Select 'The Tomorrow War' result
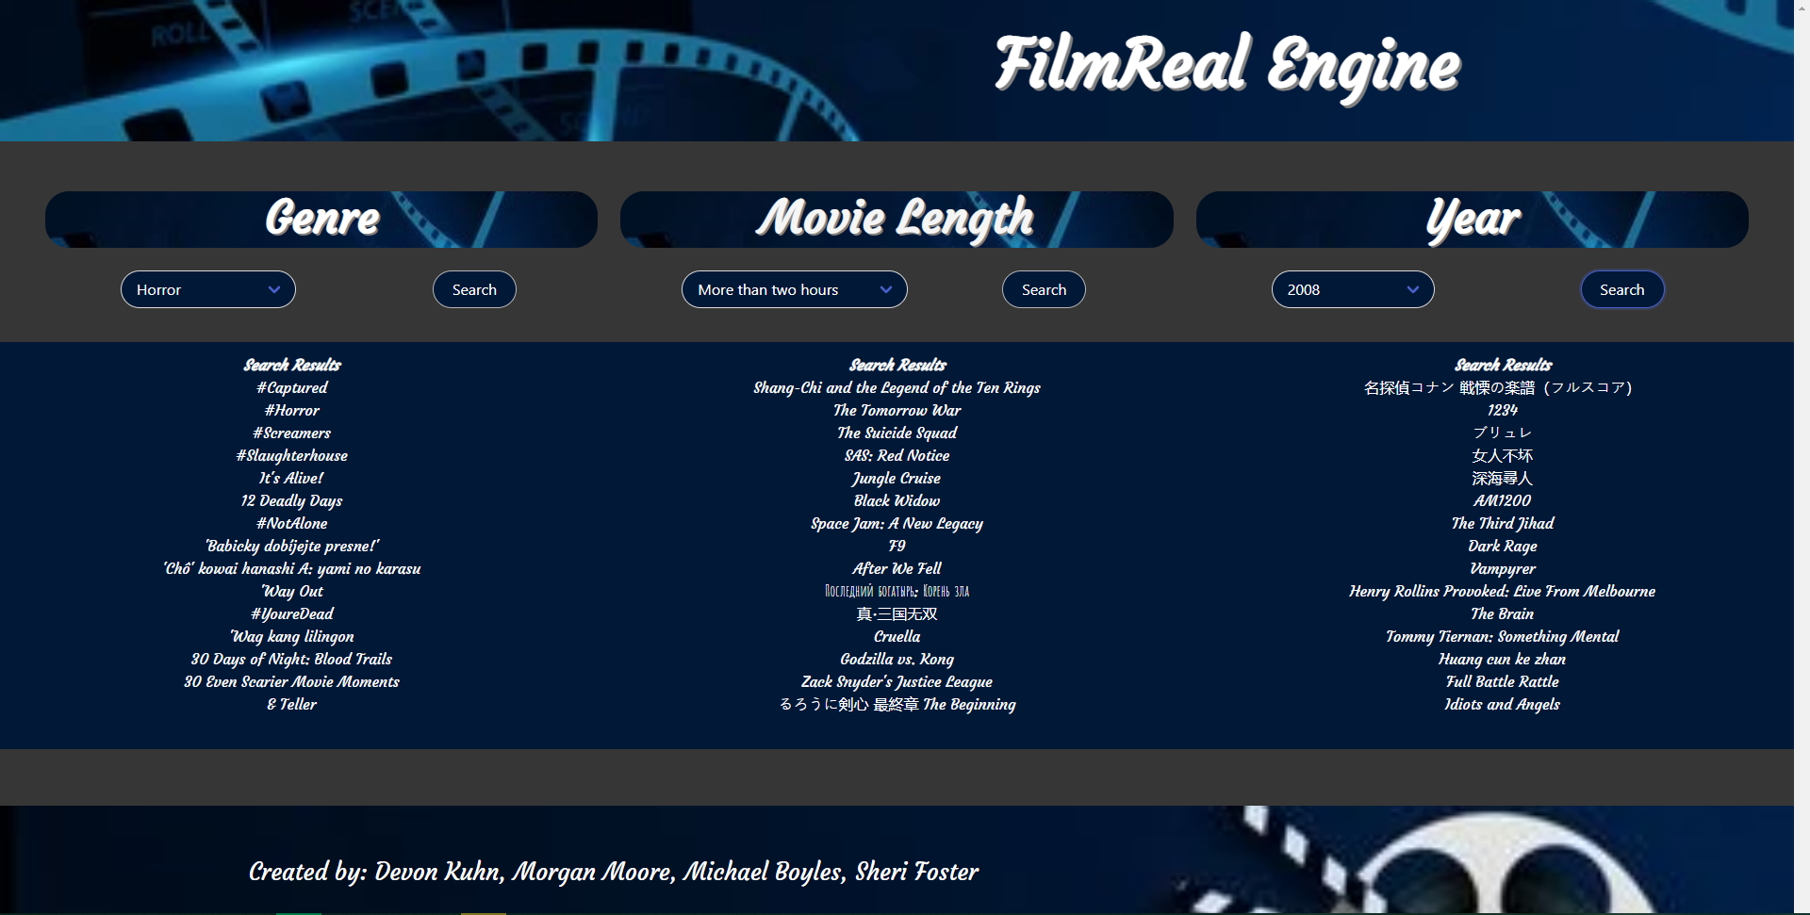The height and width of the screenshot is (915, 1810). 897,410
